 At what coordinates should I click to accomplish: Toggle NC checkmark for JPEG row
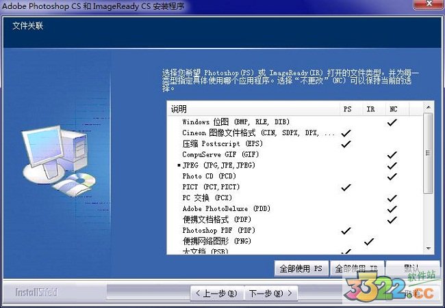point(392,165)
